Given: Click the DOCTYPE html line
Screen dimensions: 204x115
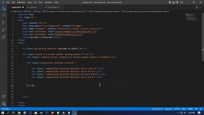Looking at the screenshot, I should [26, 14].
